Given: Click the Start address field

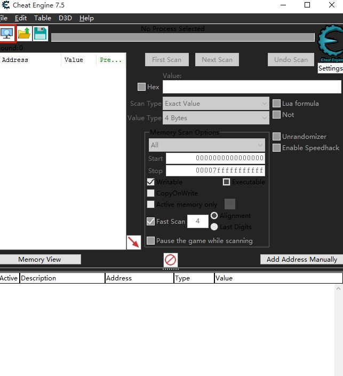Looking at the screenshot, I should click(x=216, y=158).
